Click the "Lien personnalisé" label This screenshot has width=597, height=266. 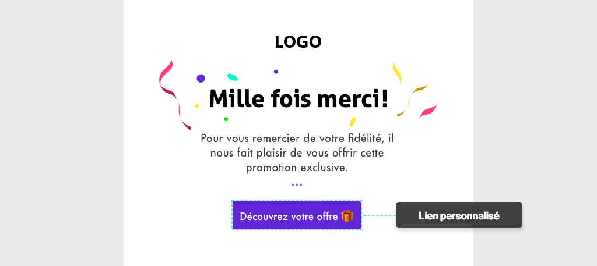tap(459, 215)
